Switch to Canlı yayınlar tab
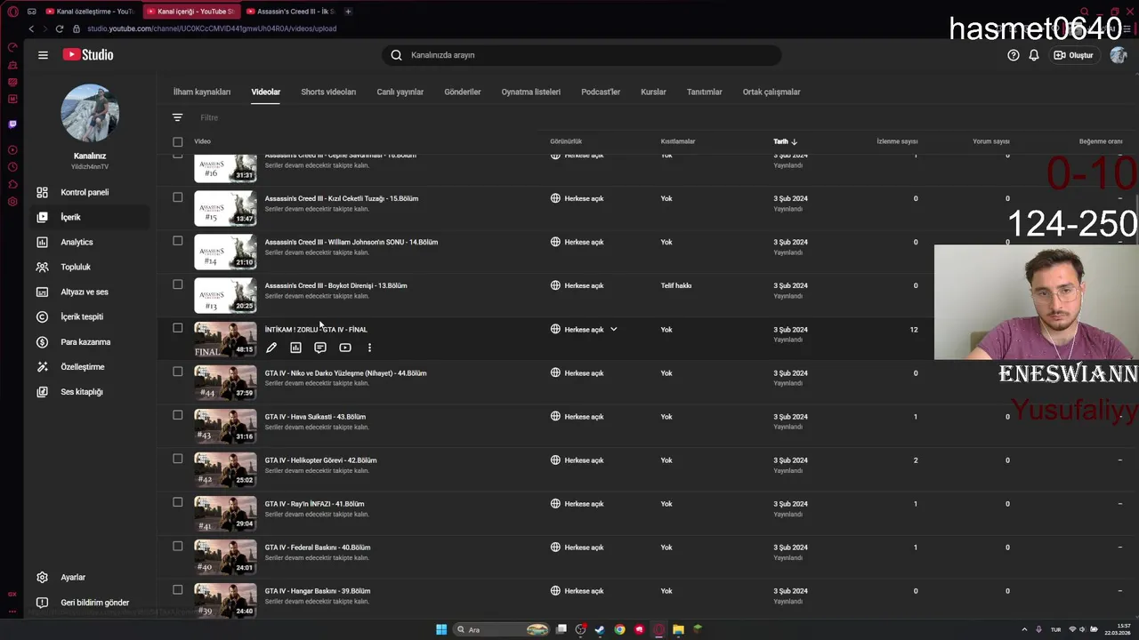This screenshot has width=1139, height=640. coord(400,92)
